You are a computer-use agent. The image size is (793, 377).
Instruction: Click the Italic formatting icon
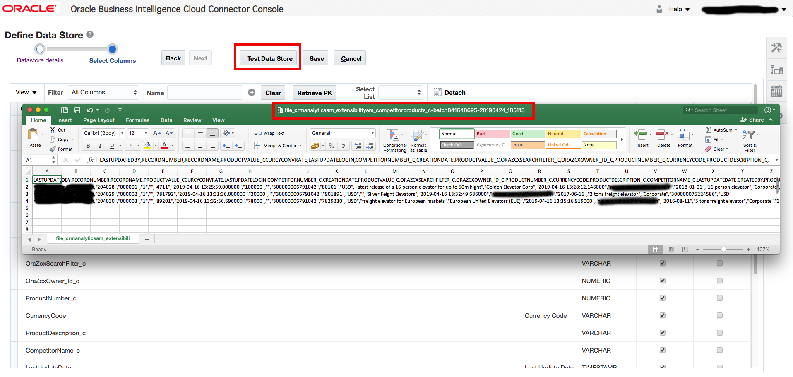pos(100,146)
